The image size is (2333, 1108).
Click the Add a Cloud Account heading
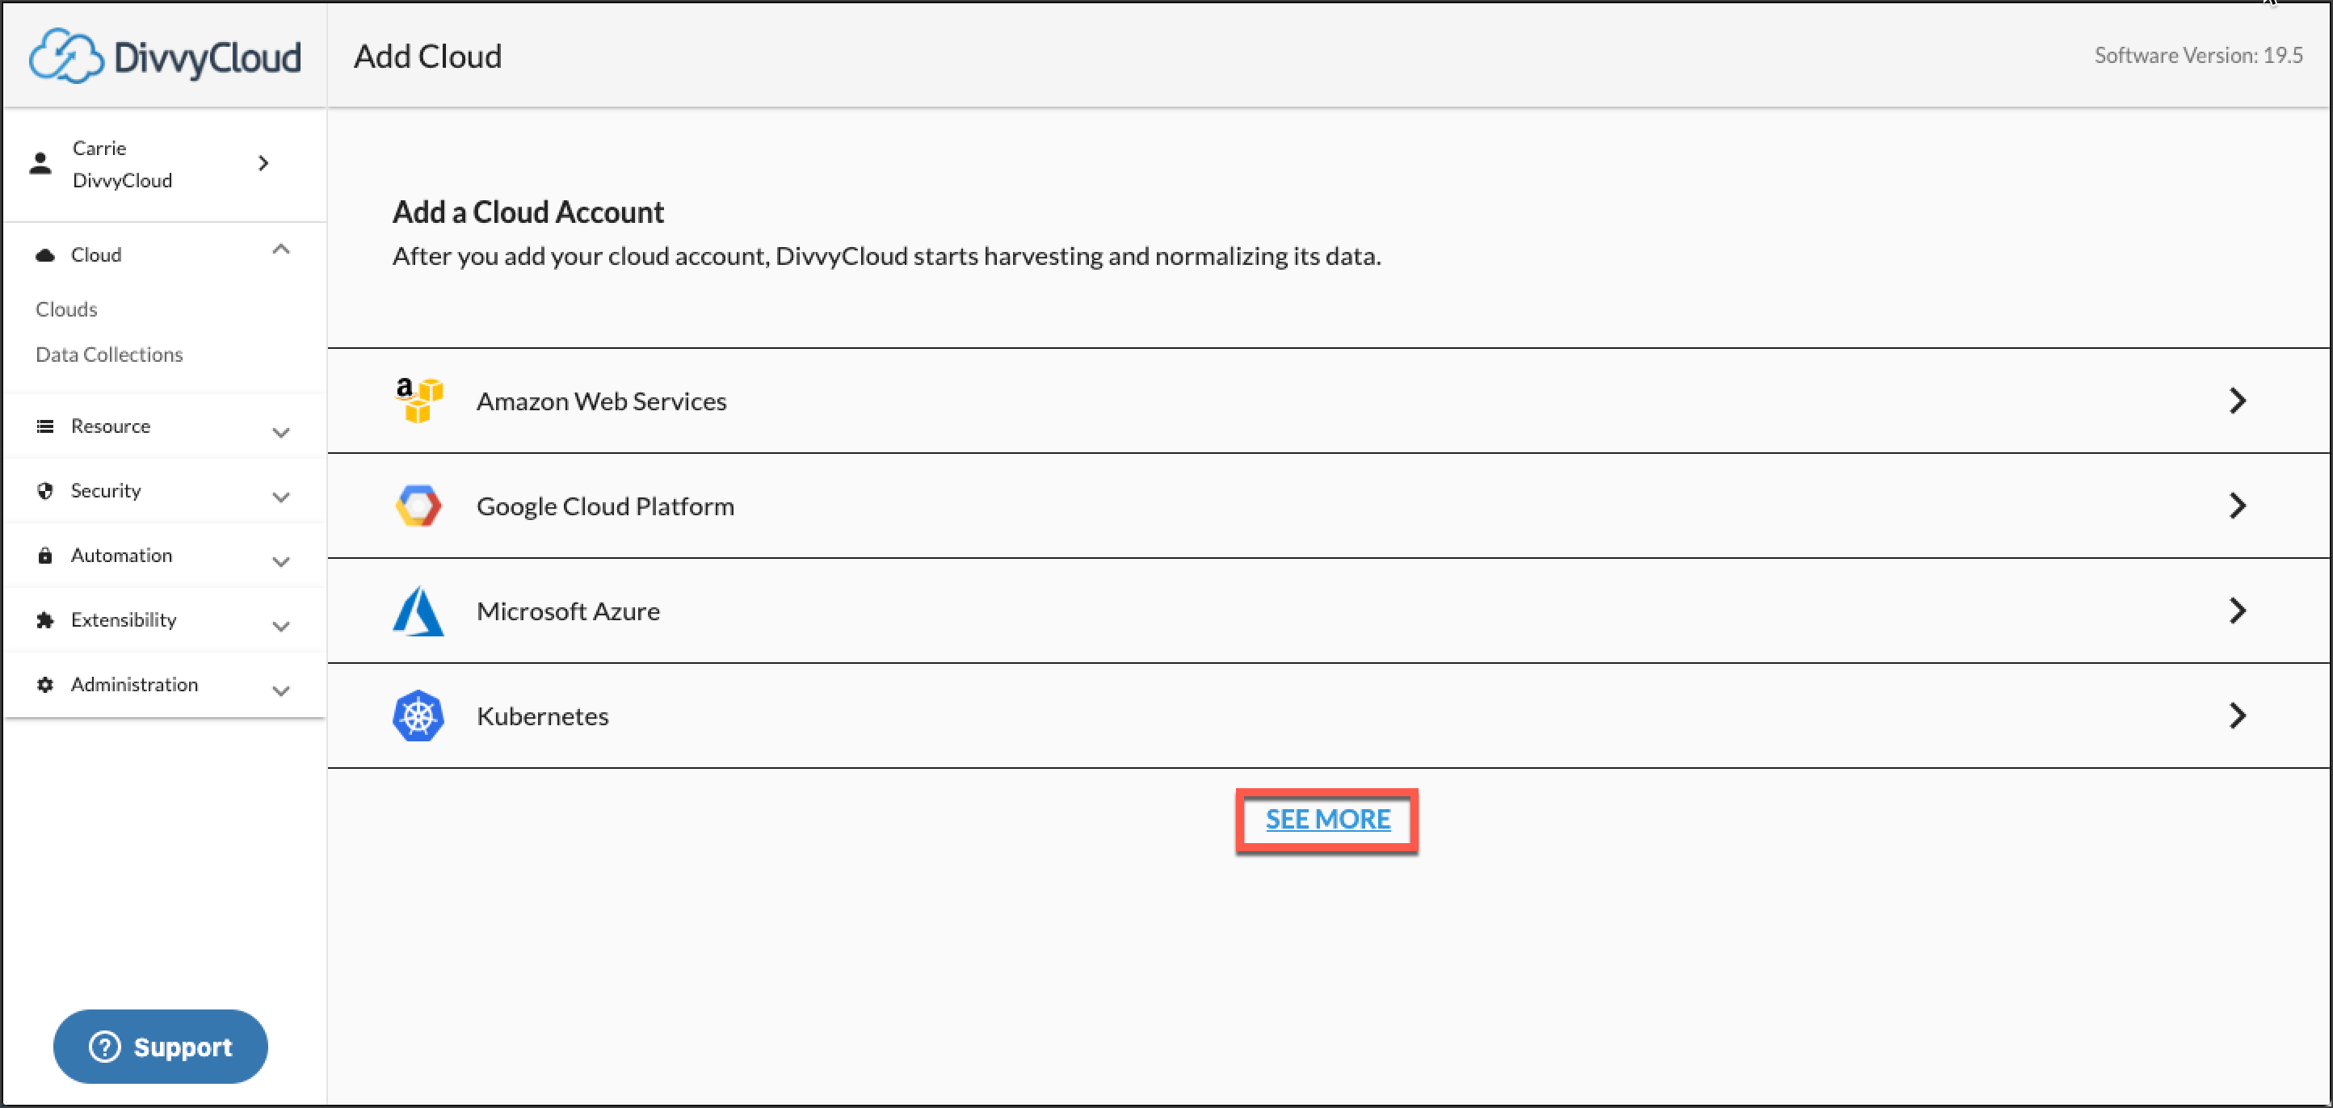[x=528, y=212]
